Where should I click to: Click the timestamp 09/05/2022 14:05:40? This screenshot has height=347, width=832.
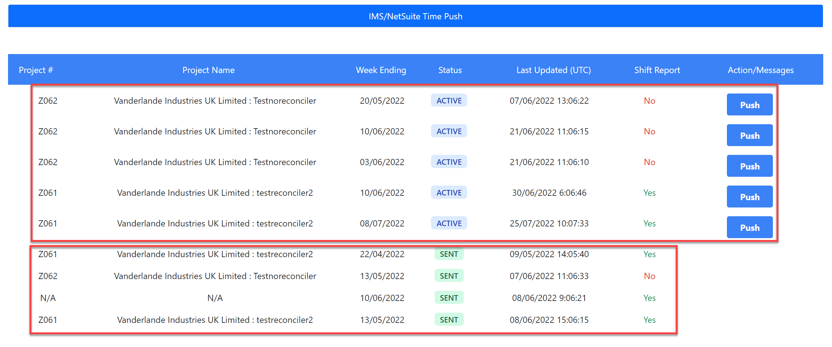pyautogui.click(x=549, y=254)
